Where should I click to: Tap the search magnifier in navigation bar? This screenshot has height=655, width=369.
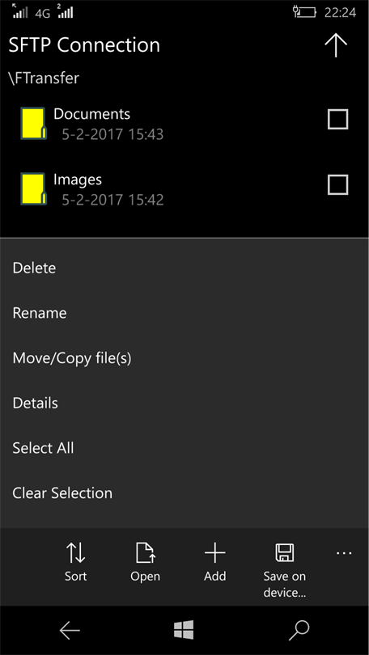(299, 631)
